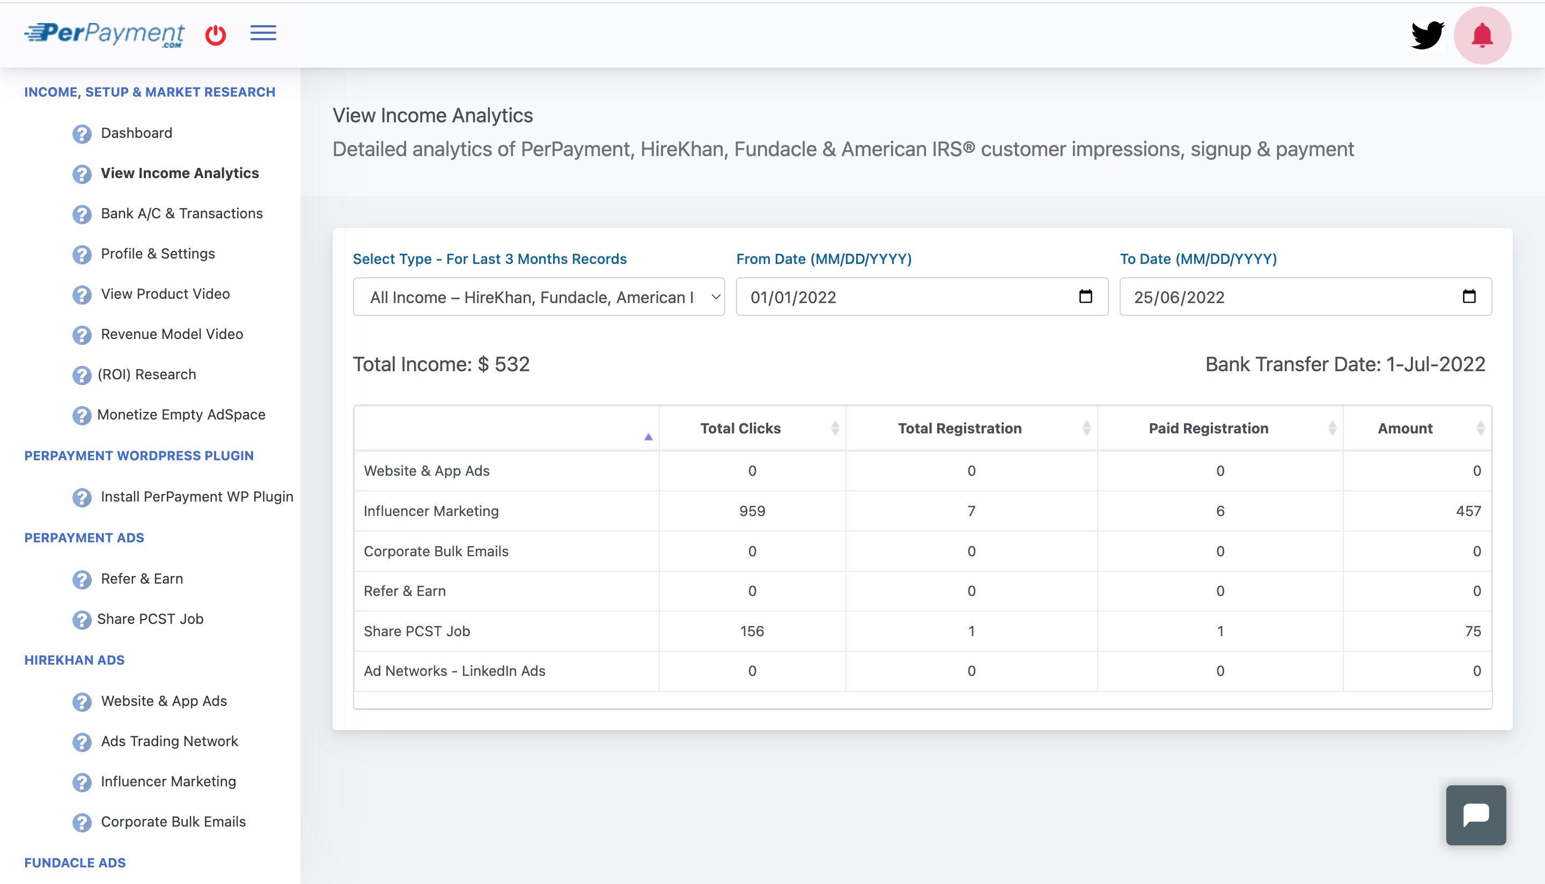Viewport: 1545px width, 884px height.
Task: Open Ads Trading Network link
Action: point(170,741)
